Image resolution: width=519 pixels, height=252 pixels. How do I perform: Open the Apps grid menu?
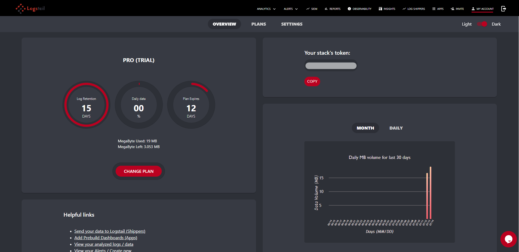pyautogui.click(x=438, y=9)
